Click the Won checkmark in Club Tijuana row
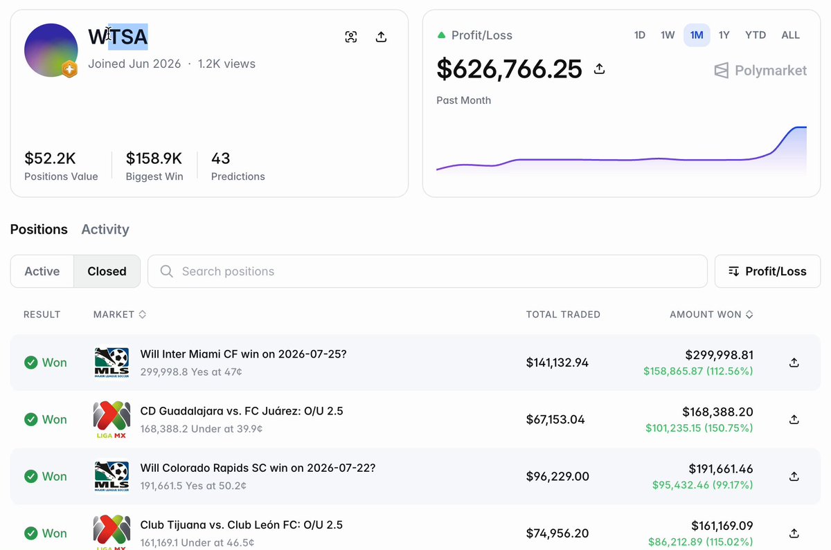This screenshot has height=550, width=831. [x=30, y=533]
